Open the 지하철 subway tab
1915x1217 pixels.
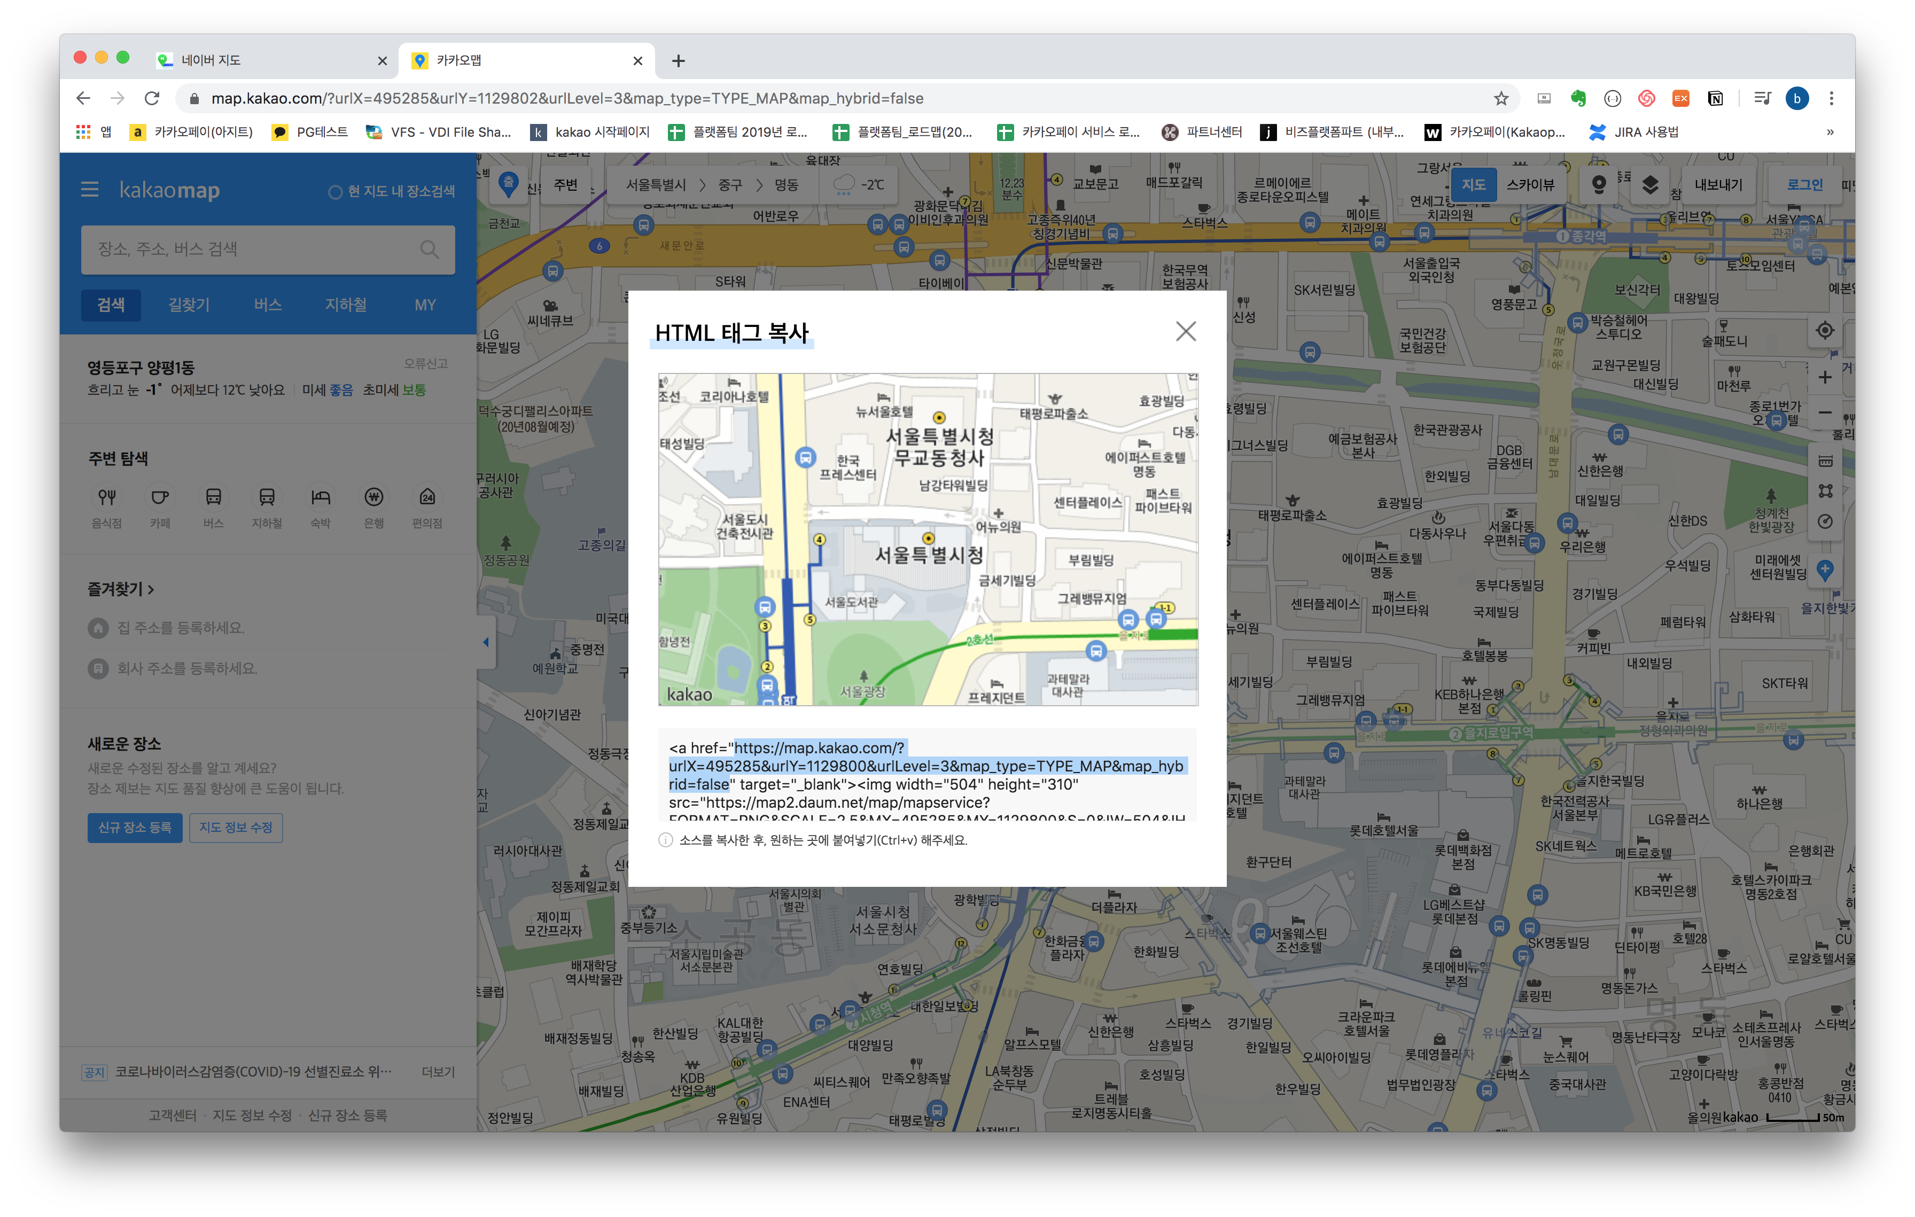pos(346,305)
